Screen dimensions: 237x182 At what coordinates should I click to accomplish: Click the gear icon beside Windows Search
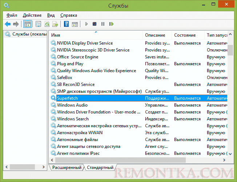[x=53, y=119]
